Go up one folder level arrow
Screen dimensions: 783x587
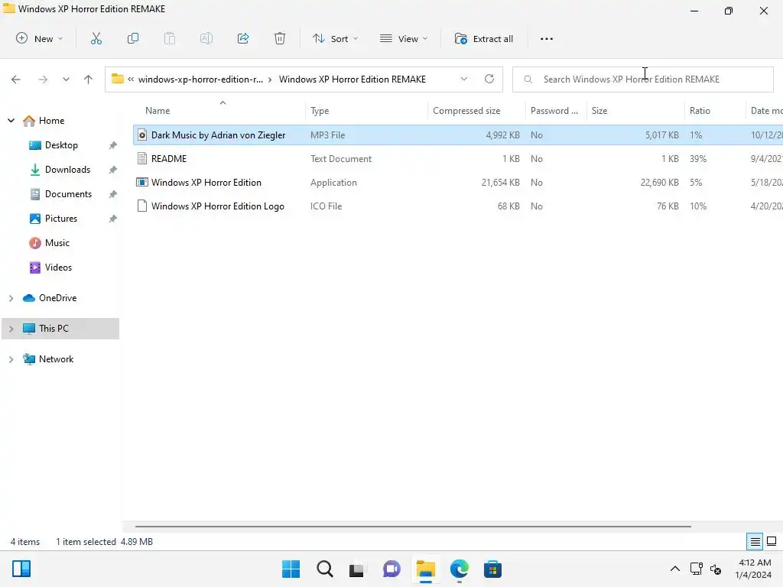point(89,79)
